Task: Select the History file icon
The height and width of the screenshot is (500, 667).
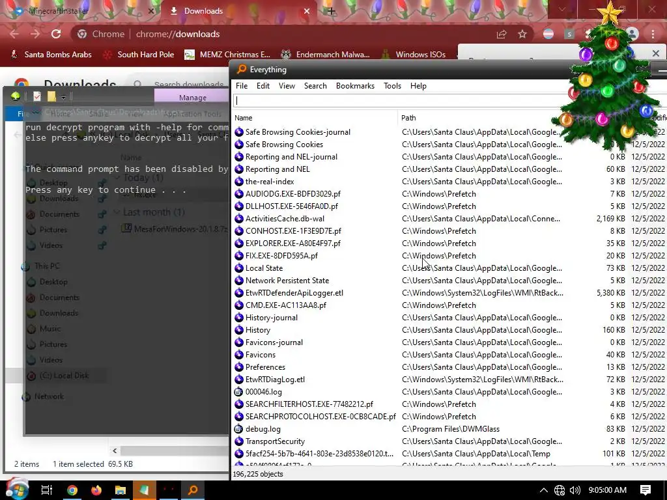Action: tap(239, 330)
